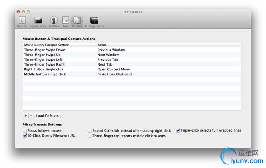This screenshot has height=168, width=266.
Task: Minimize the Preferences window
Action: (23, 12)
